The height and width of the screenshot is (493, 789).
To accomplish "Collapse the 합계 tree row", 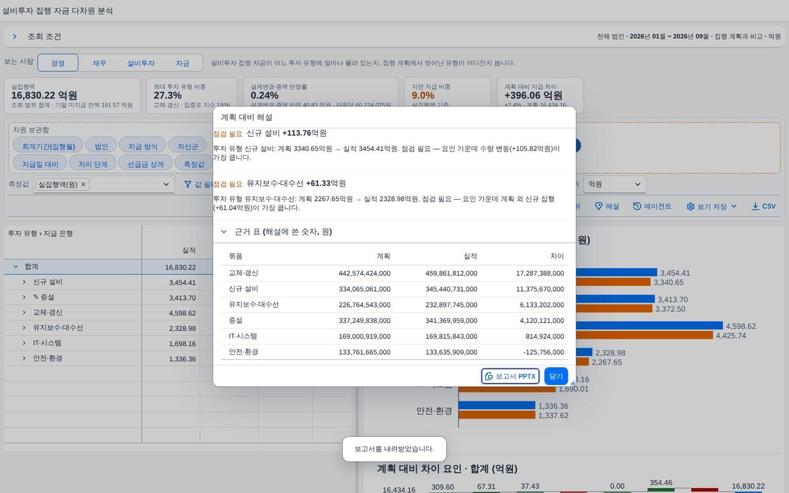I will [15, 267].
